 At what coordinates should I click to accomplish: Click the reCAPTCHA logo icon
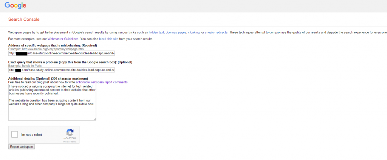70,132
